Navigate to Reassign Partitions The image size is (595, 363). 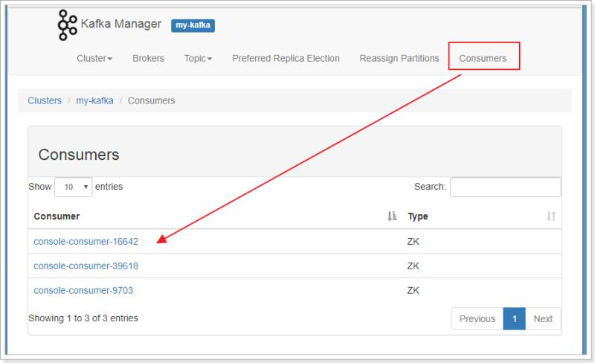tap(399, 58)
